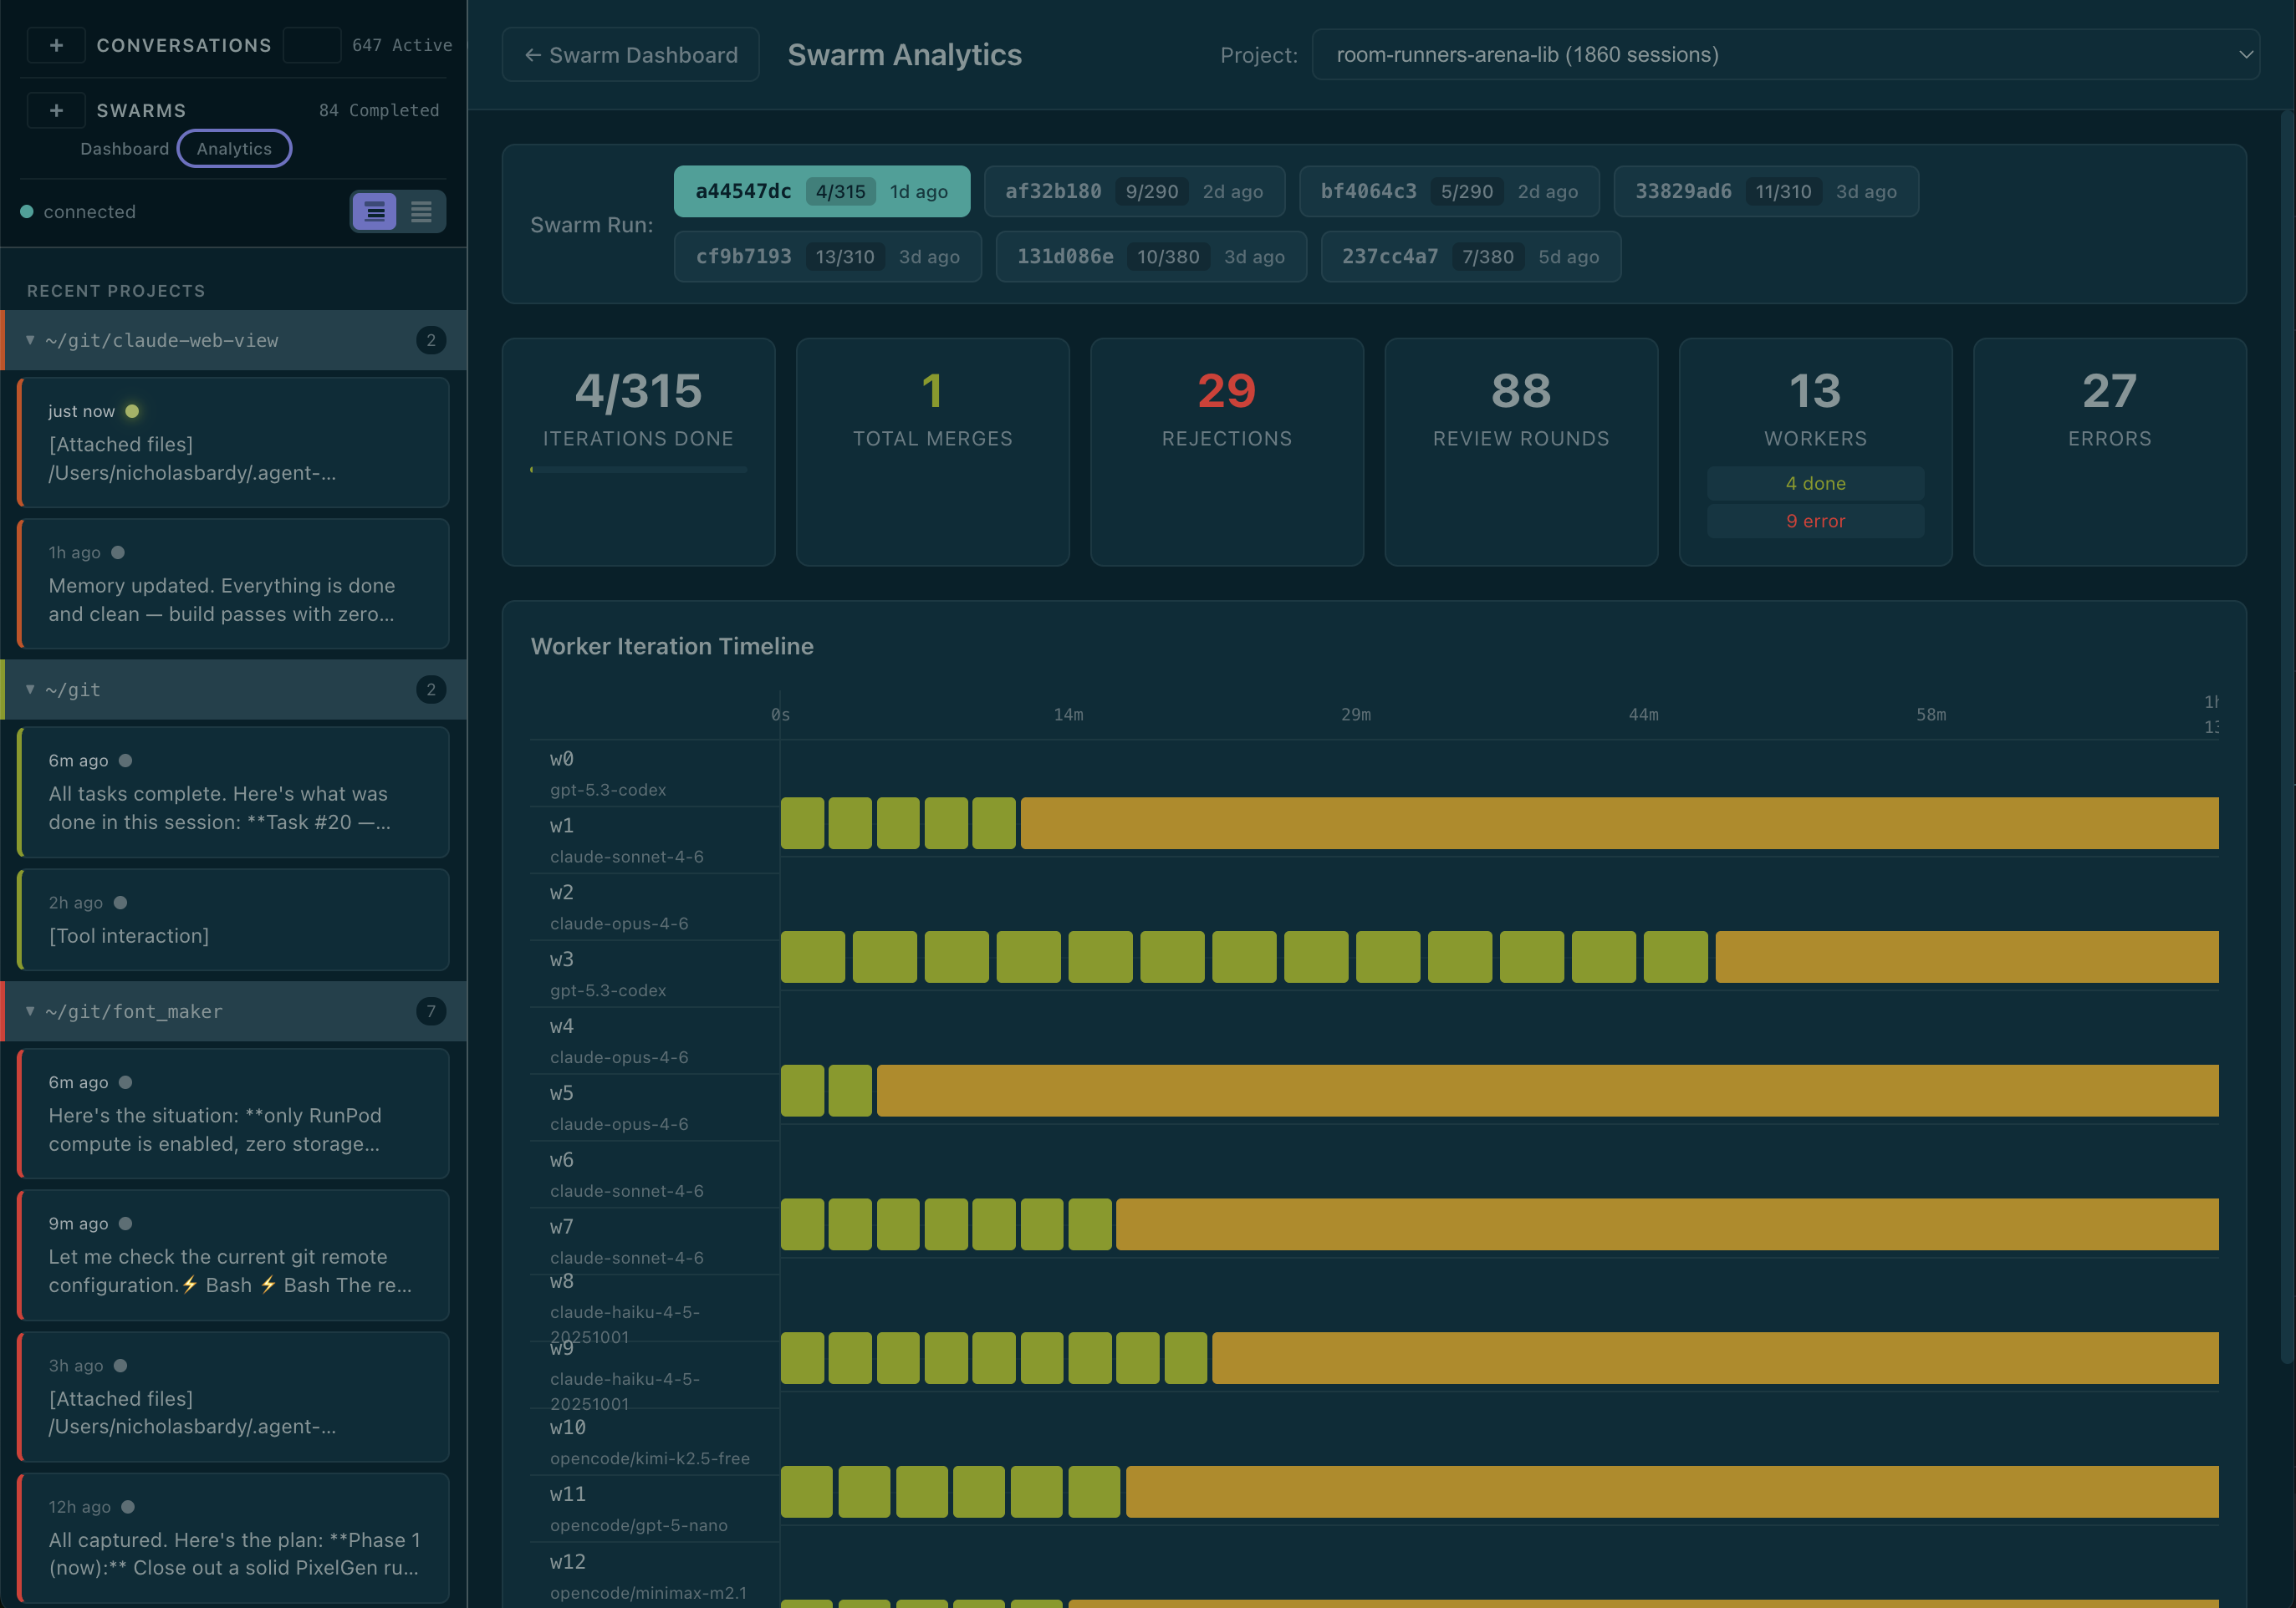2296x1608 pixels.
Task: Select swarm run af32180
Action: tap(1135, 191)
